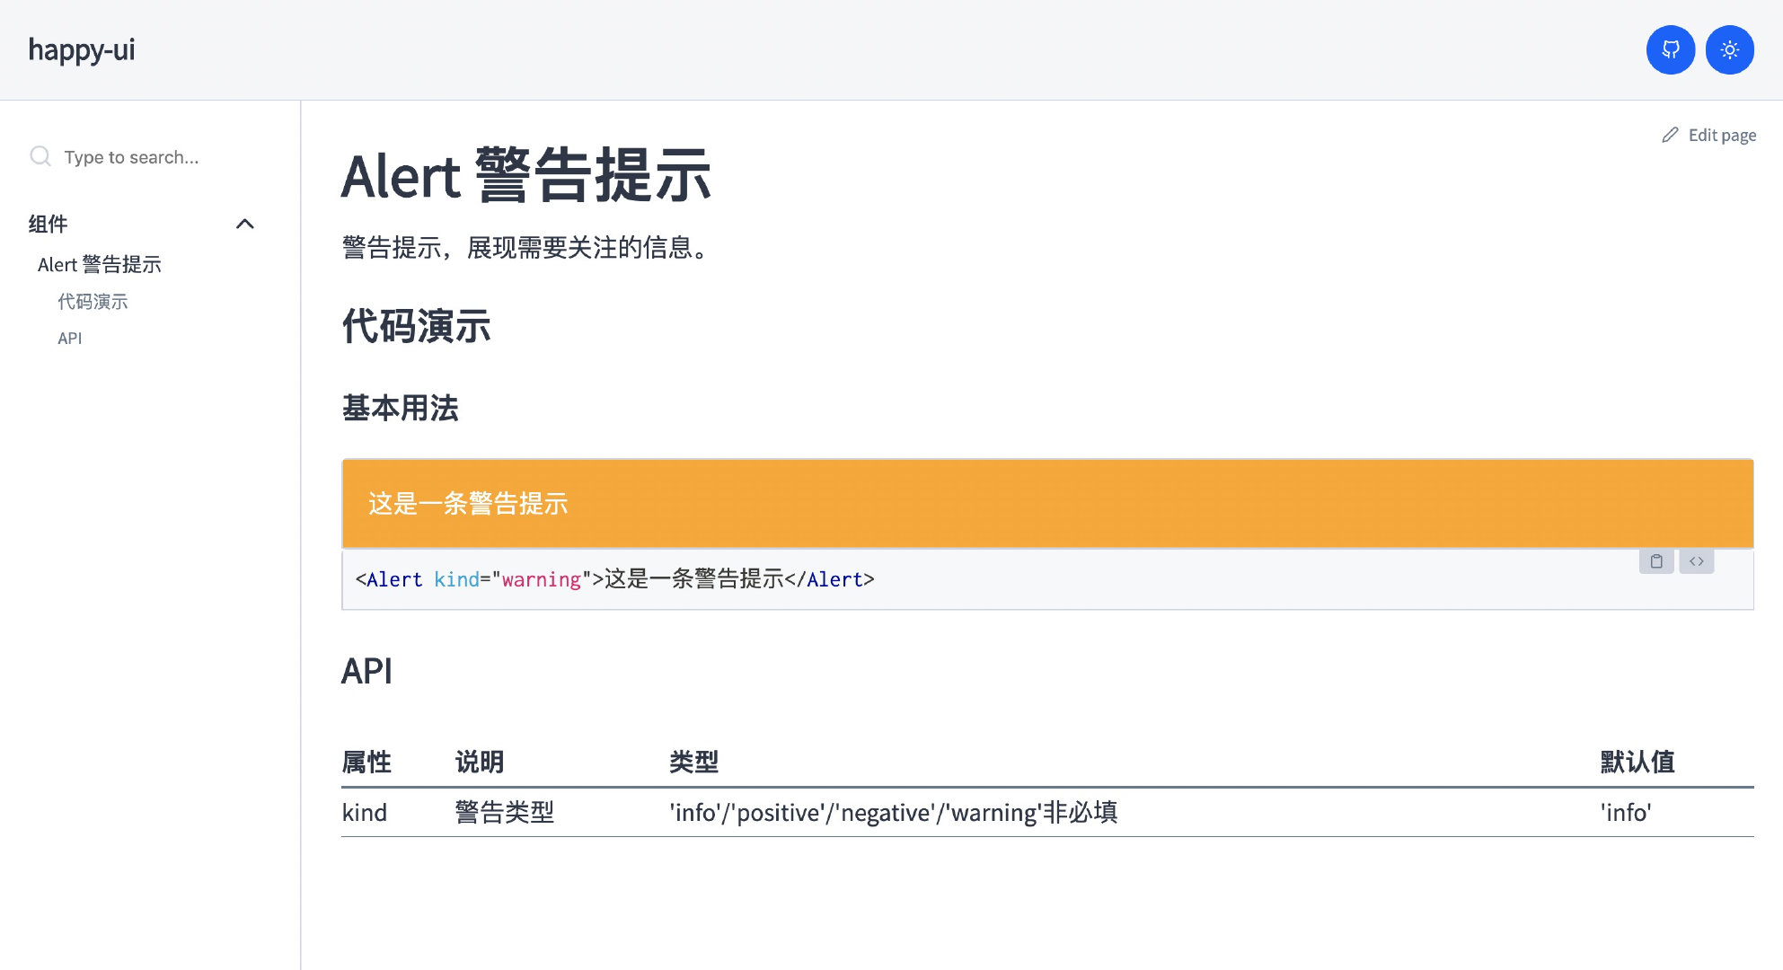Focus the Type to search field
1783x970 pixels.
[144, 157]
